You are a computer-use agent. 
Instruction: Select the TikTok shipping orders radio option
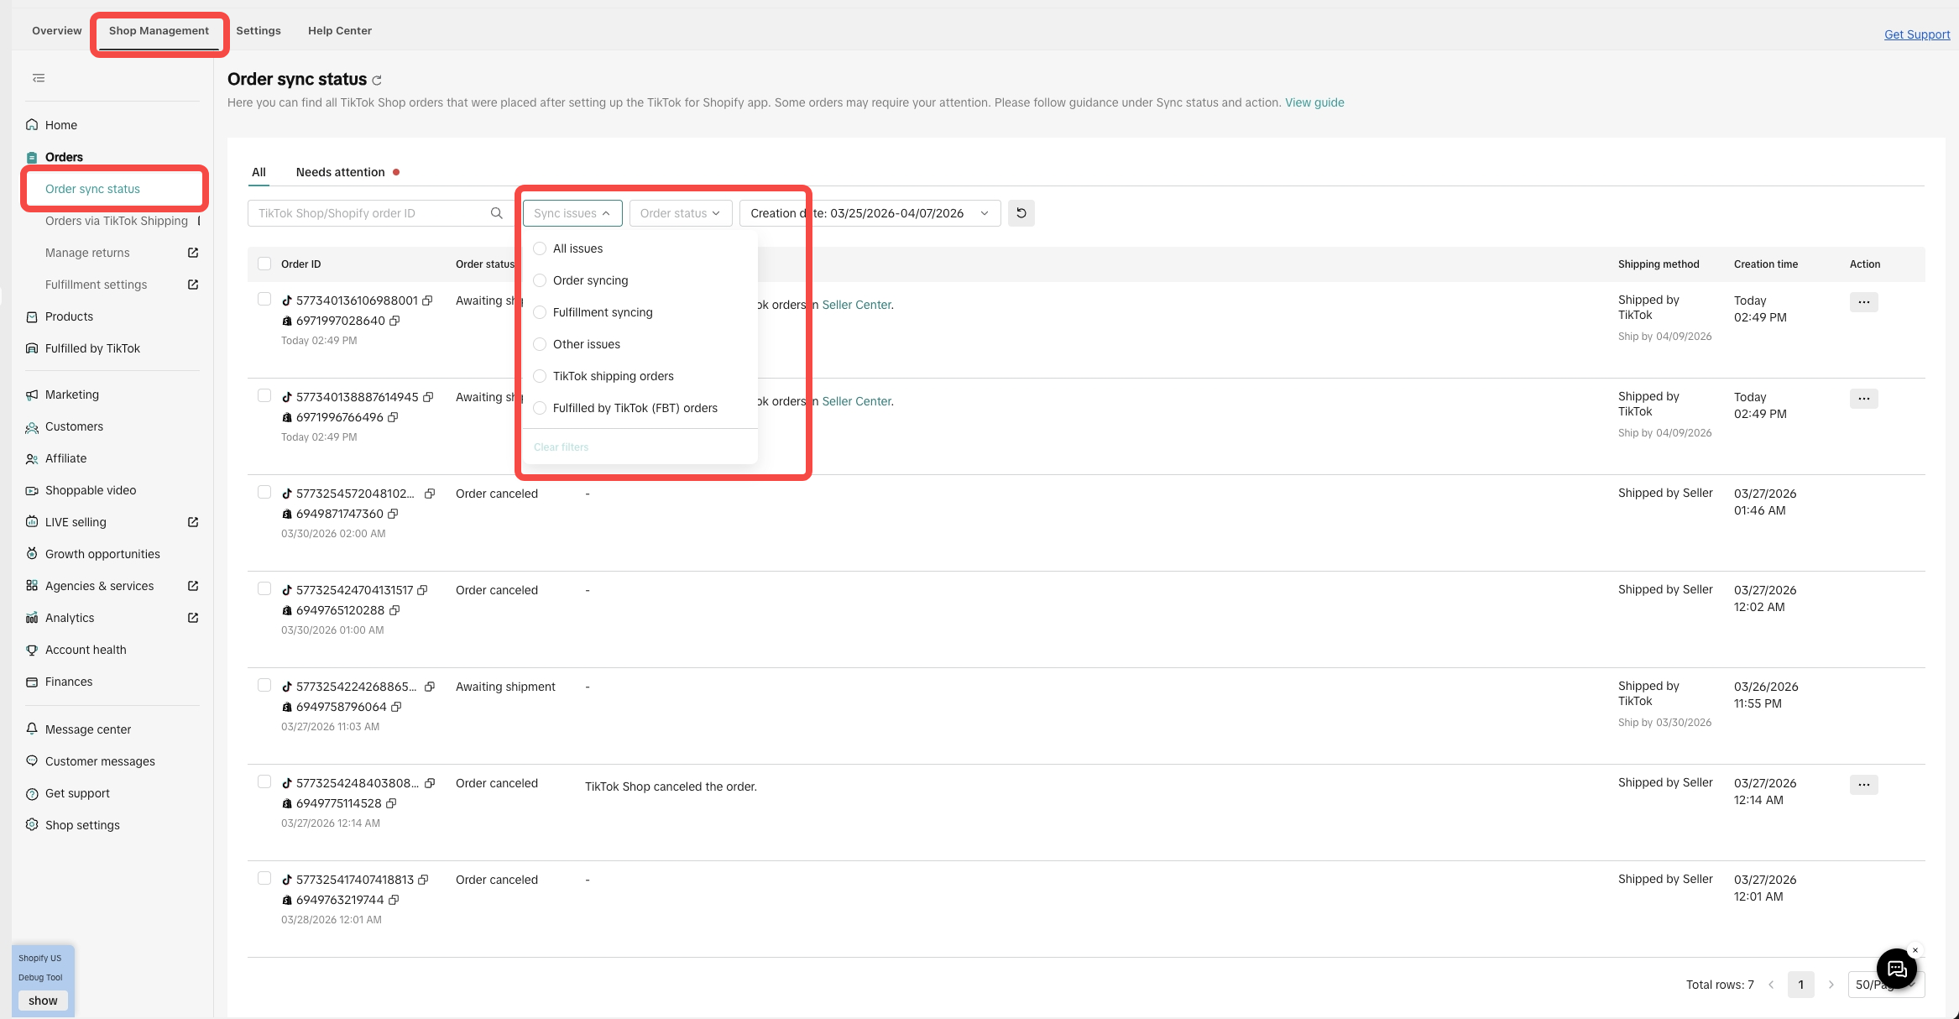point(540,376)
